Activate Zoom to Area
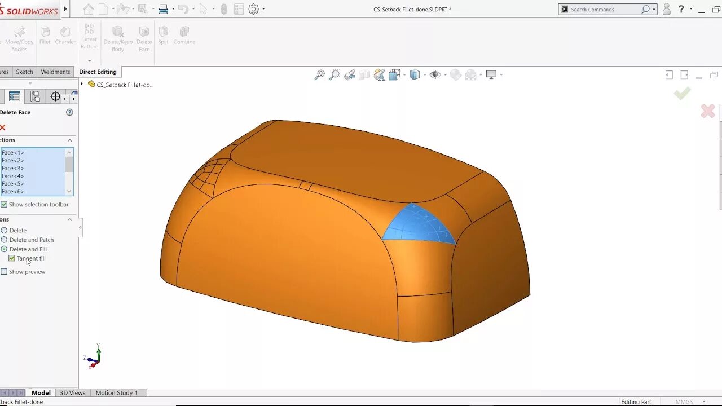Image resolution: width=722 pixels, height=406 pixels. [x=334, y=74]
